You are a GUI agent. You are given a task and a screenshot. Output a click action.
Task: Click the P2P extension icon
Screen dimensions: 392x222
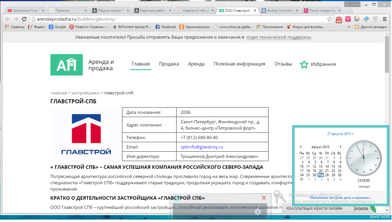coord(366,19)
